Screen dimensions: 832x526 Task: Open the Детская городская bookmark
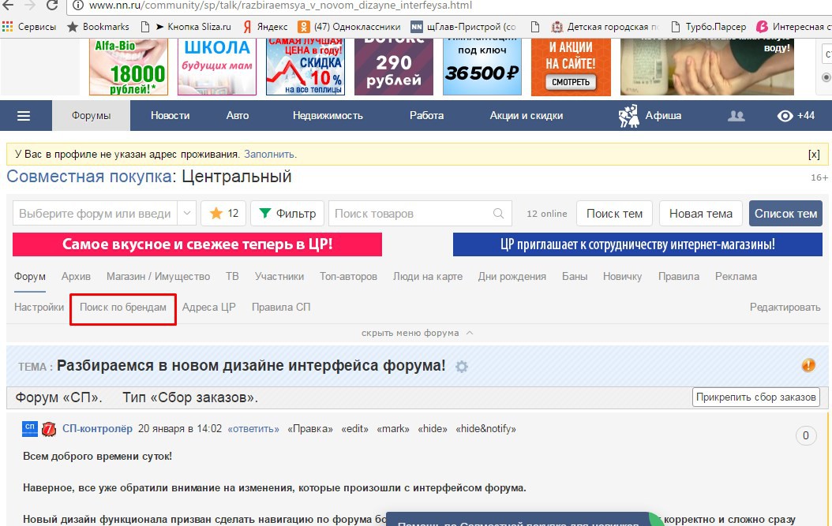[605, 27]
